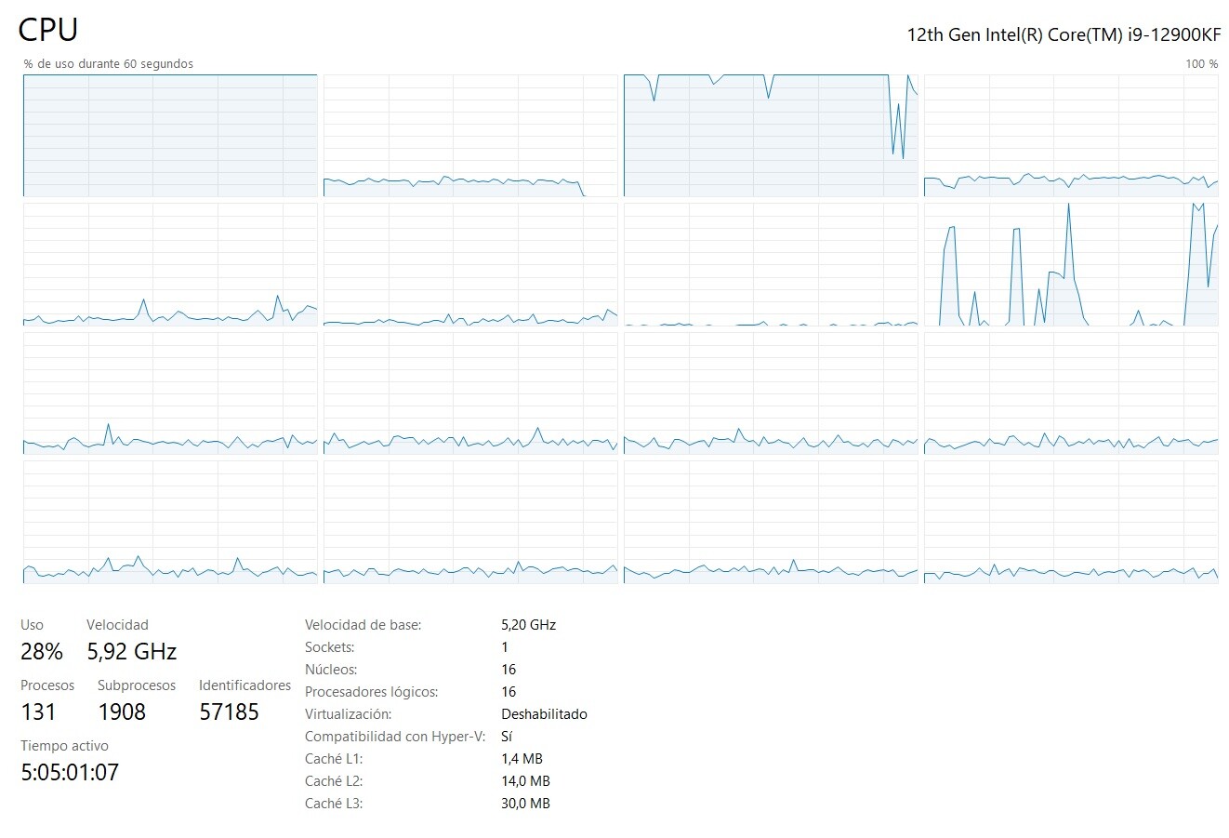The height and width of the screenshot is (838, 1229).
Task: Click the "Deshabilitado" virtualization status
Action: [544, 714]
